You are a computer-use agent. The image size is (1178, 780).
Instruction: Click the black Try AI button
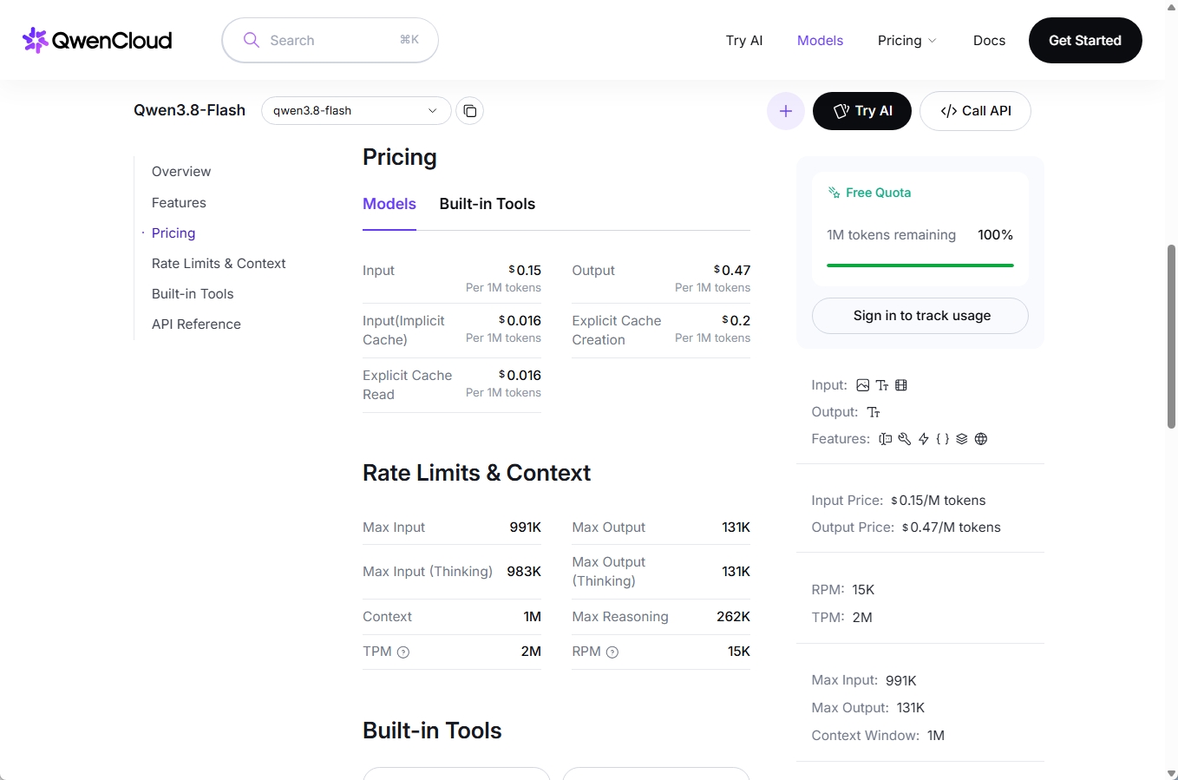(x=862, y=111)
